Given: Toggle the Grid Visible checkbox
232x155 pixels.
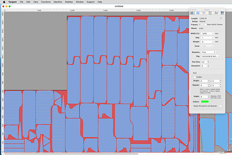Looking at the screenshot, I should [x=194, y=77].
